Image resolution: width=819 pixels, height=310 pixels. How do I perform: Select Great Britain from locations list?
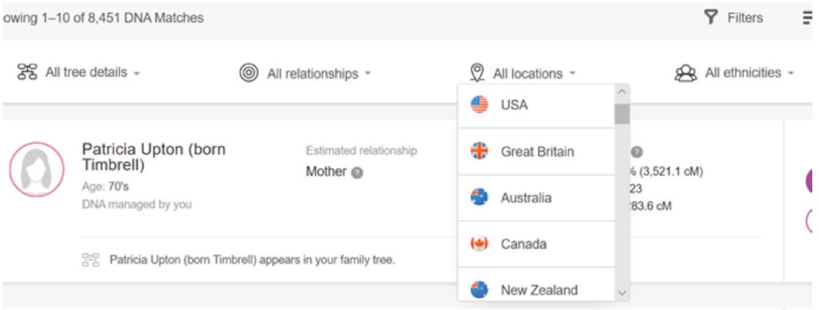coord(537,151)
